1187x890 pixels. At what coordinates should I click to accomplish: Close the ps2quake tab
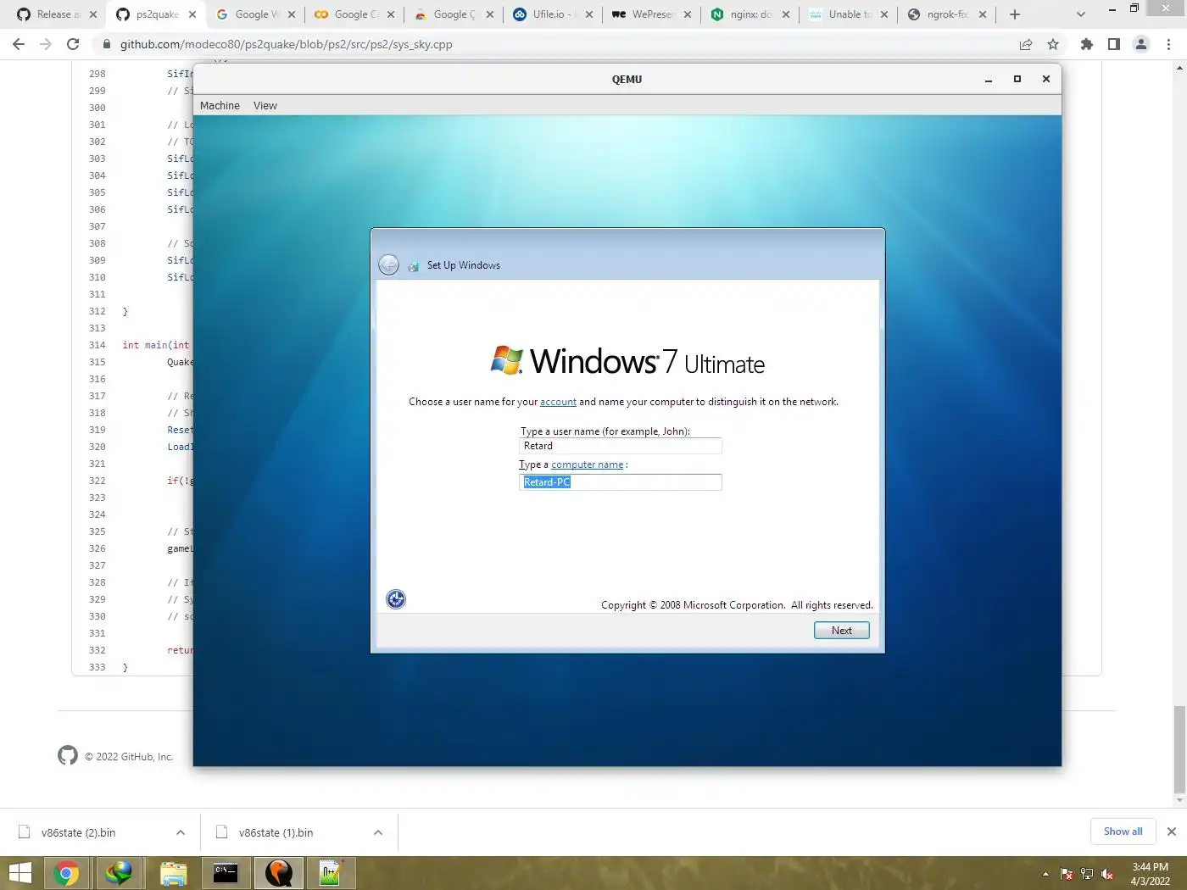[192, 14]
